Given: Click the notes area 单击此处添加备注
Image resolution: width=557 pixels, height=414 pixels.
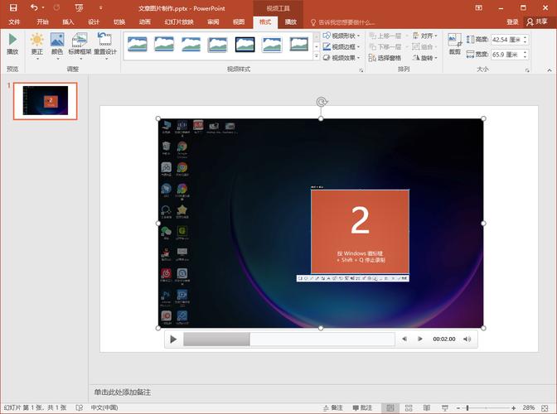Looking at the screenshot, I should [x=122, y=392].
